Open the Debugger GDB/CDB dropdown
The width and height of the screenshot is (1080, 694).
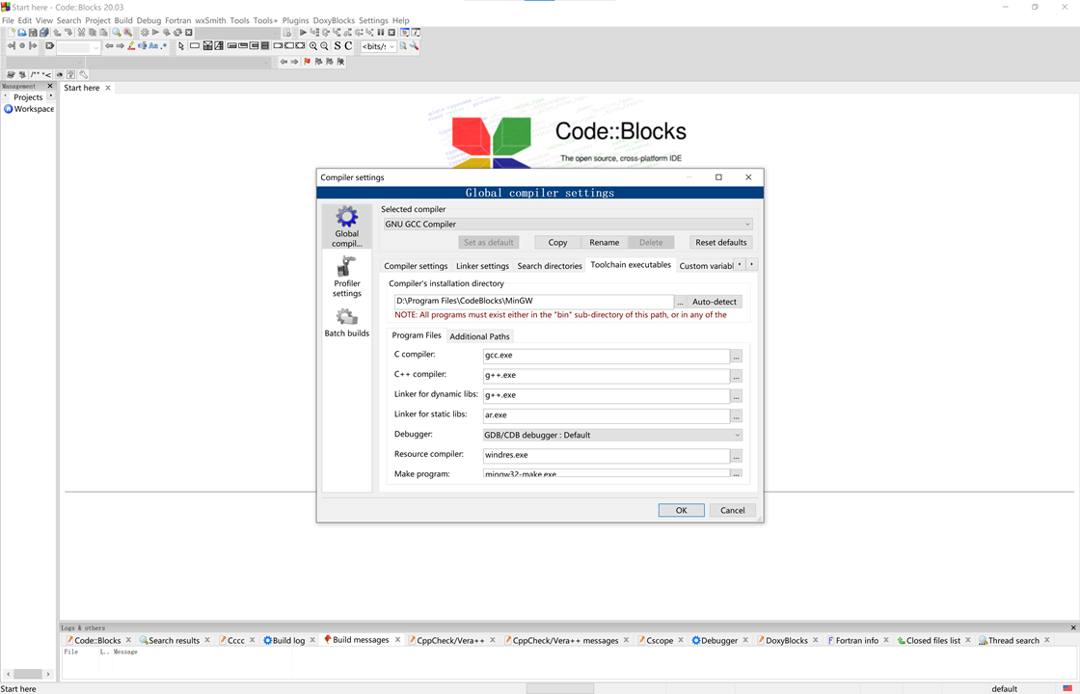(x=613, y=435)
